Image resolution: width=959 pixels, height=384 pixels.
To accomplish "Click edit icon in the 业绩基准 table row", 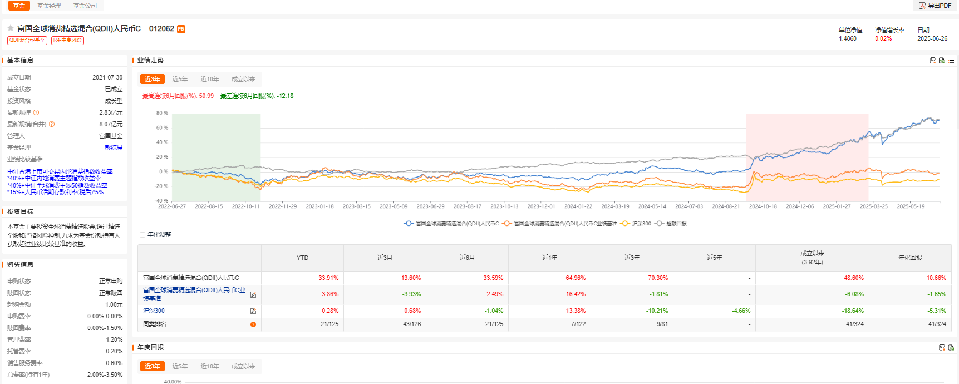I will [253, 294].
